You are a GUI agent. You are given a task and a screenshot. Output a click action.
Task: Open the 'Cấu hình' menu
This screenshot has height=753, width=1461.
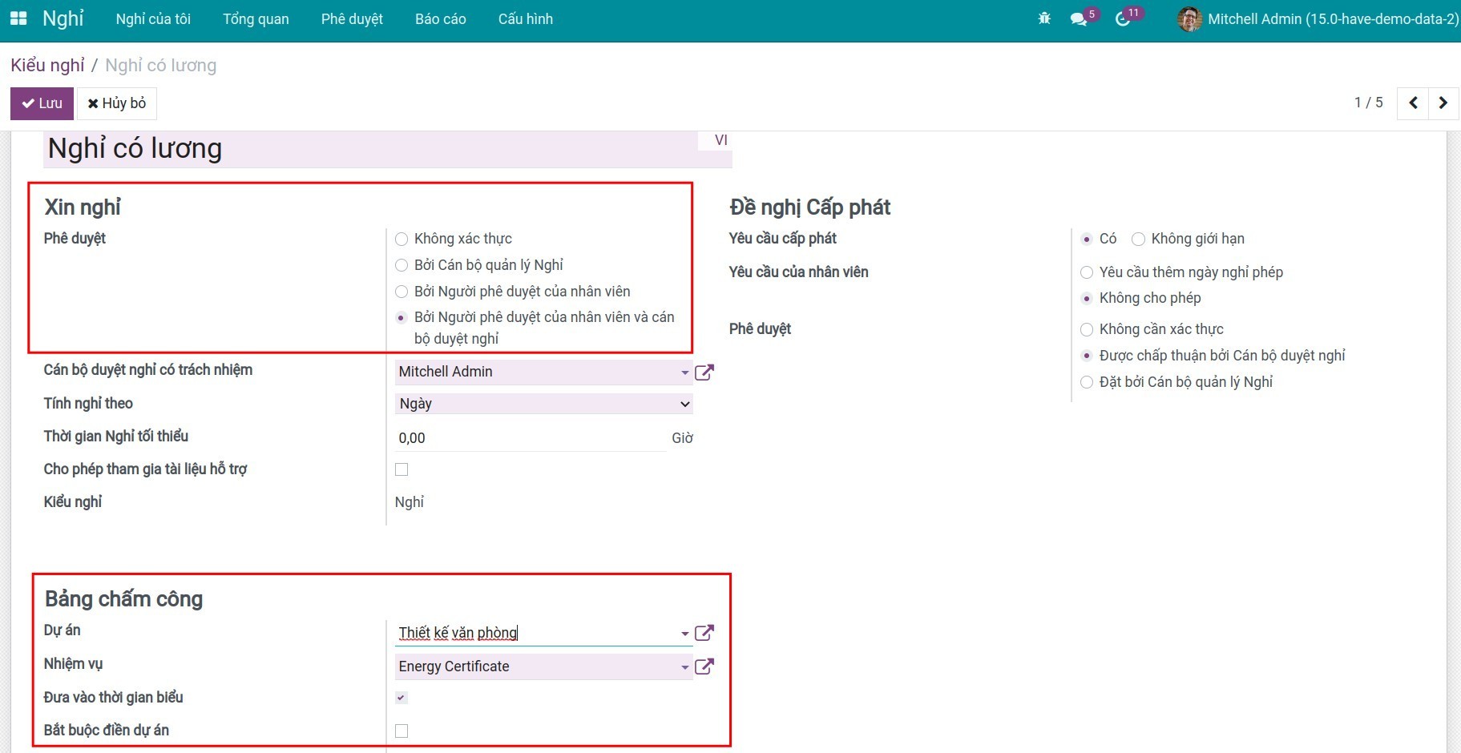tap(525, 19)
